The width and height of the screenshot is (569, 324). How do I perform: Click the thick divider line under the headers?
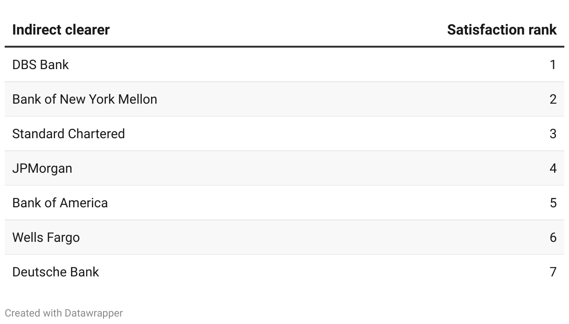284,47
